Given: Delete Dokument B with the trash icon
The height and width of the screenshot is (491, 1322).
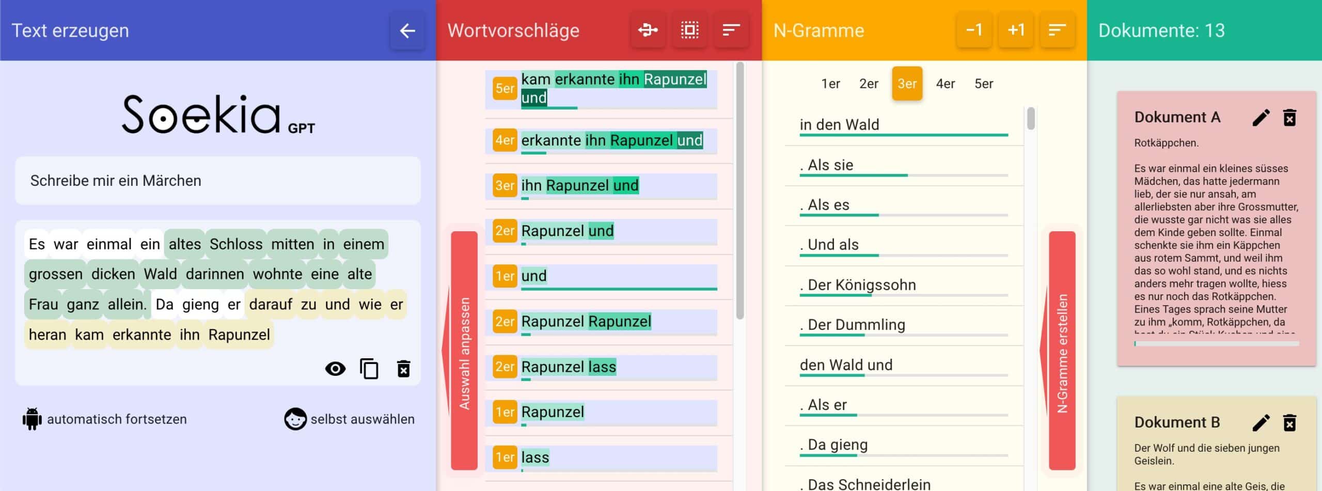Looking at the screenshot, I should click(1289, 423).
